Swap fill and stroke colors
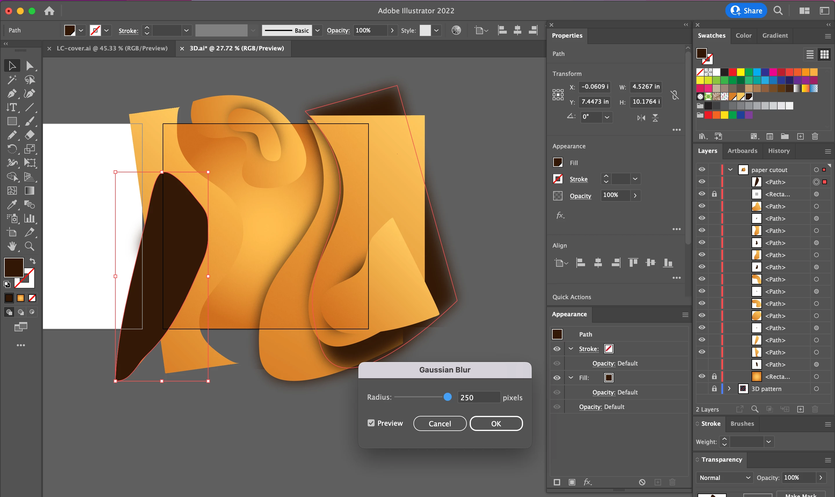Image resolution: width=835 pixels, height=497 pixels. tap(32, 261)
